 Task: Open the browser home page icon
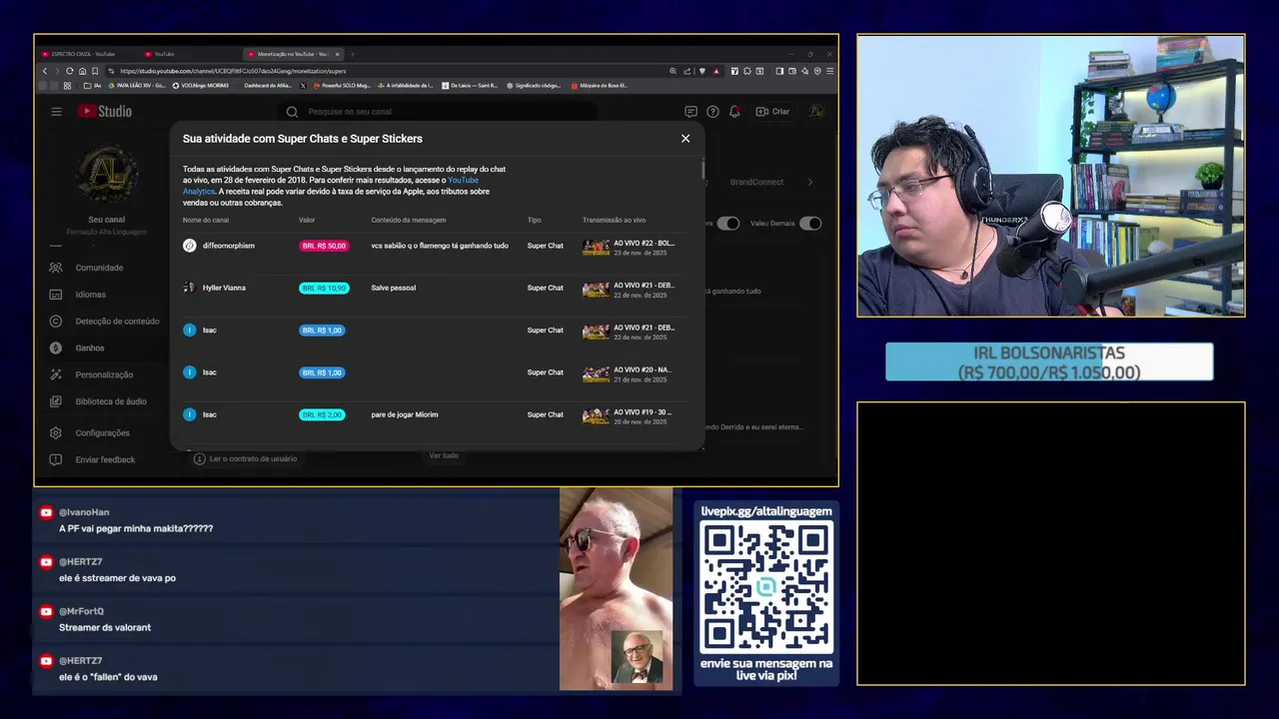coord(82,71)
